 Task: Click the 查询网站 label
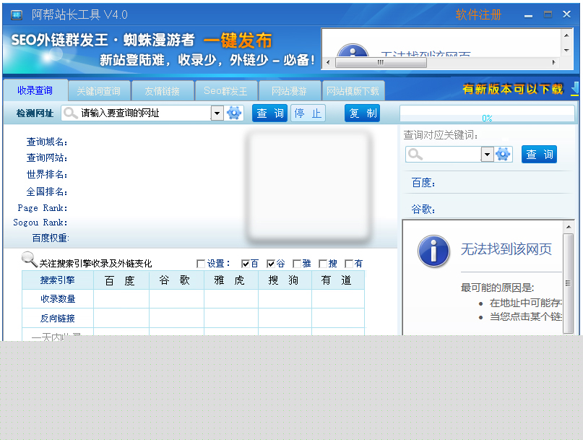tap(47, 158)
